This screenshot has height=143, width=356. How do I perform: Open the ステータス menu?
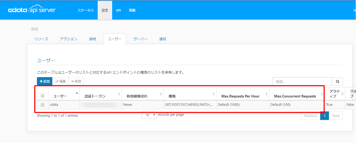pyautogui.click(x=85, y=10)
